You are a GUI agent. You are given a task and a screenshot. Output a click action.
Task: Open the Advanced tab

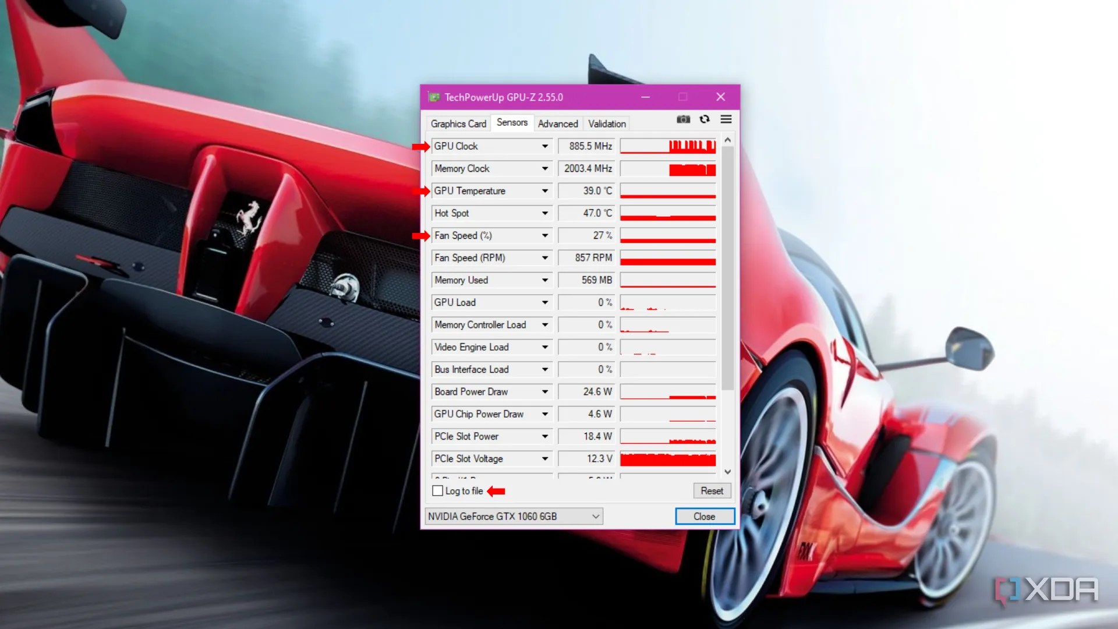[557, 123]
